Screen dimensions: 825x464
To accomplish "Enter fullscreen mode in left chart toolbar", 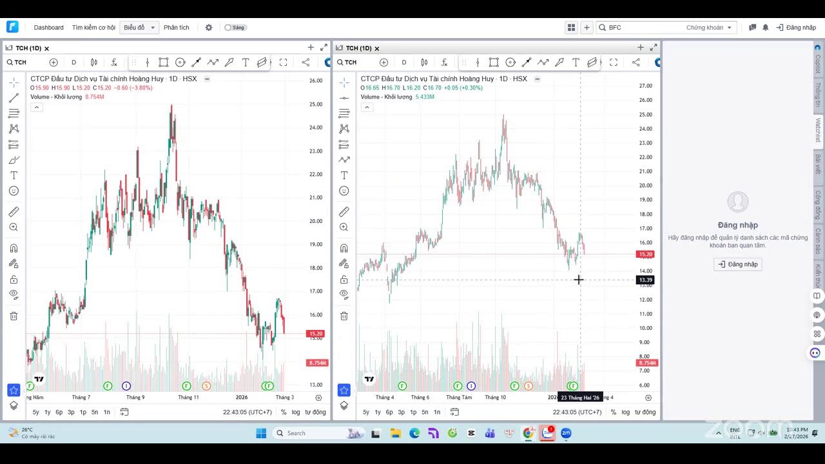I will point(283,63).
